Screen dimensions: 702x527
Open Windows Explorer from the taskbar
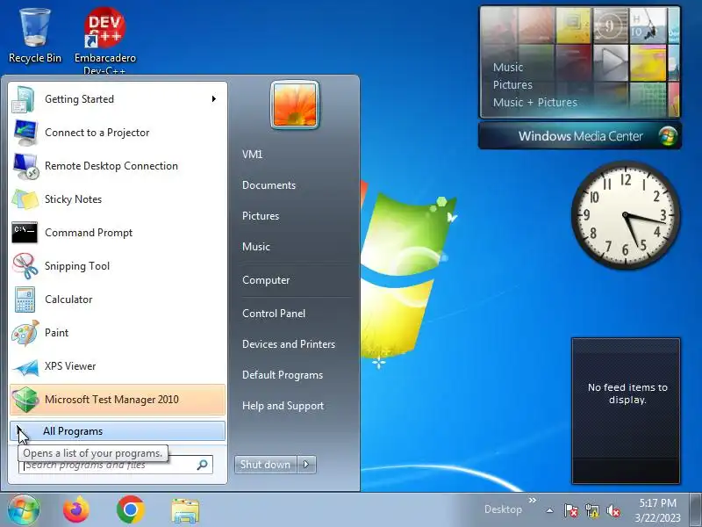[185, 510]
